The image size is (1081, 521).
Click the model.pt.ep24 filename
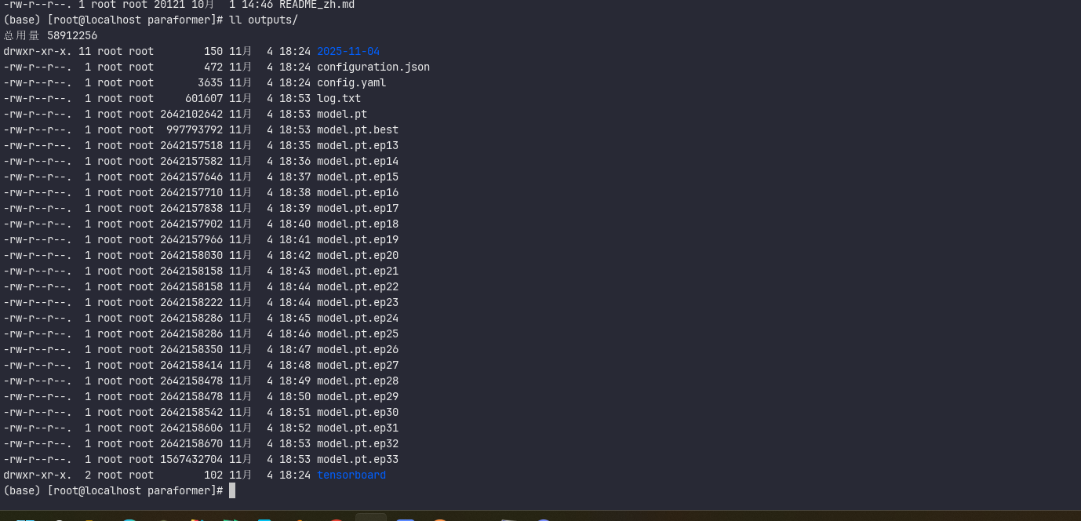pos(358,319)
